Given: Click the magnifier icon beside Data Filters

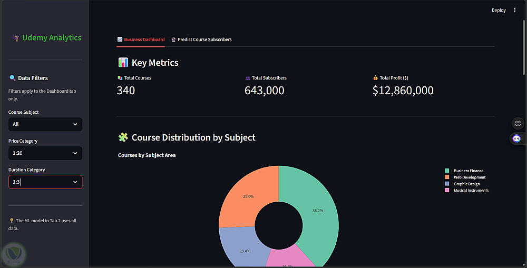Looking at the screenshot, I should coord(13,78).
